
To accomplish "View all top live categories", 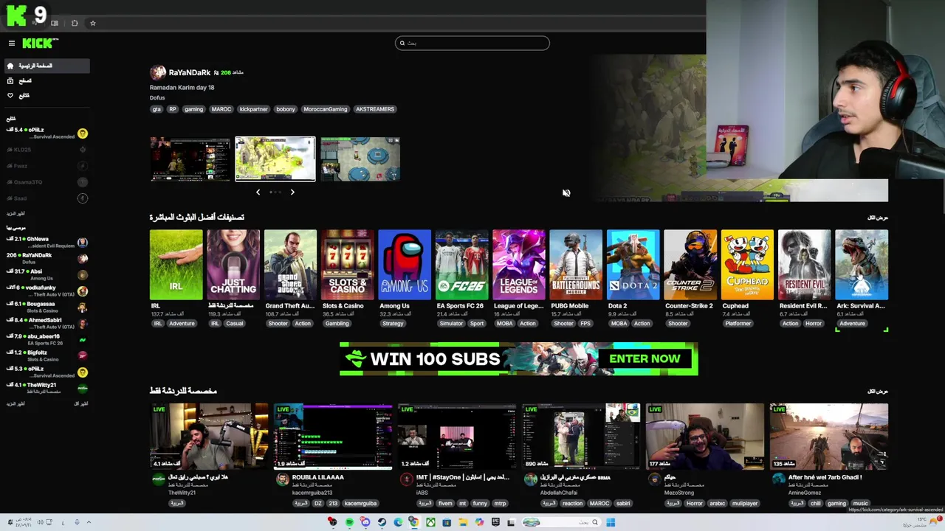I will pos(878,218).
